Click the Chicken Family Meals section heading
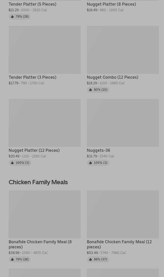Screen dimensions: 164x277 pos(38,182)
